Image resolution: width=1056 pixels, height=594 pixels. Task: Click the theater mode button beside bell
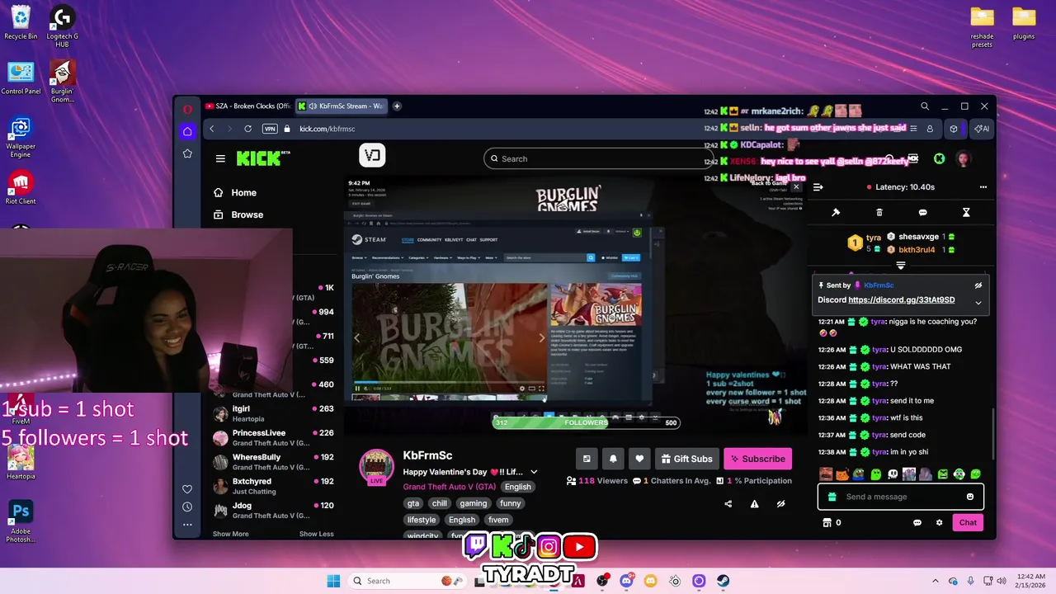point(587,459)
